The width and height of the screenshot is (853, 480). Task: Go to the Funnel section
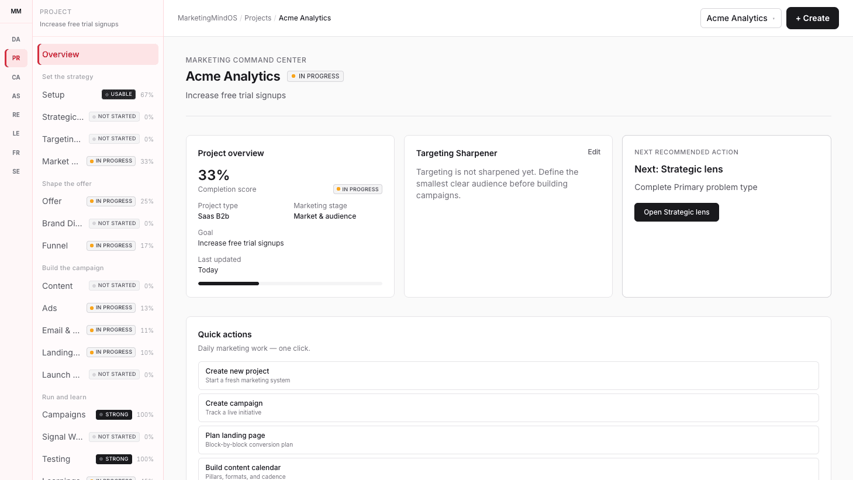click(x=98, y=246)
